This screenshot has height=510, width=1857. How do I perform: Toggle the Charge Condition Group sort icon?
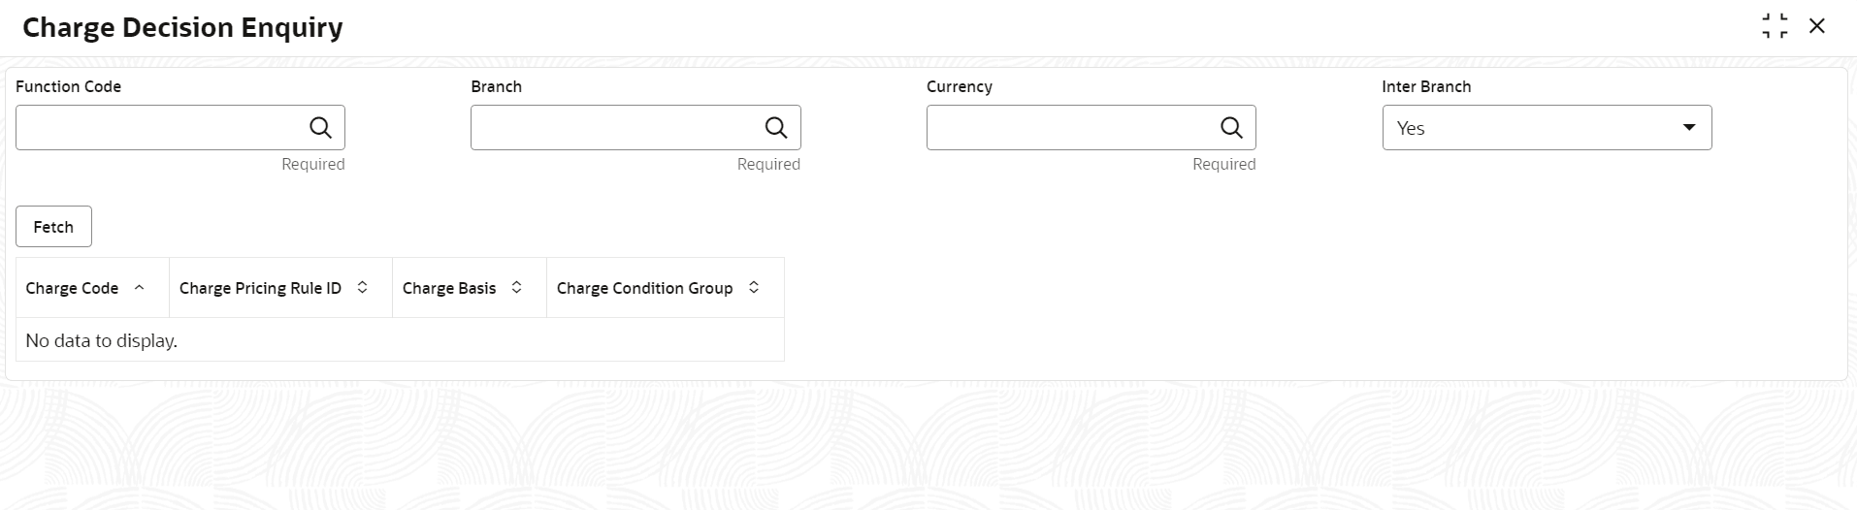(754, 288)
